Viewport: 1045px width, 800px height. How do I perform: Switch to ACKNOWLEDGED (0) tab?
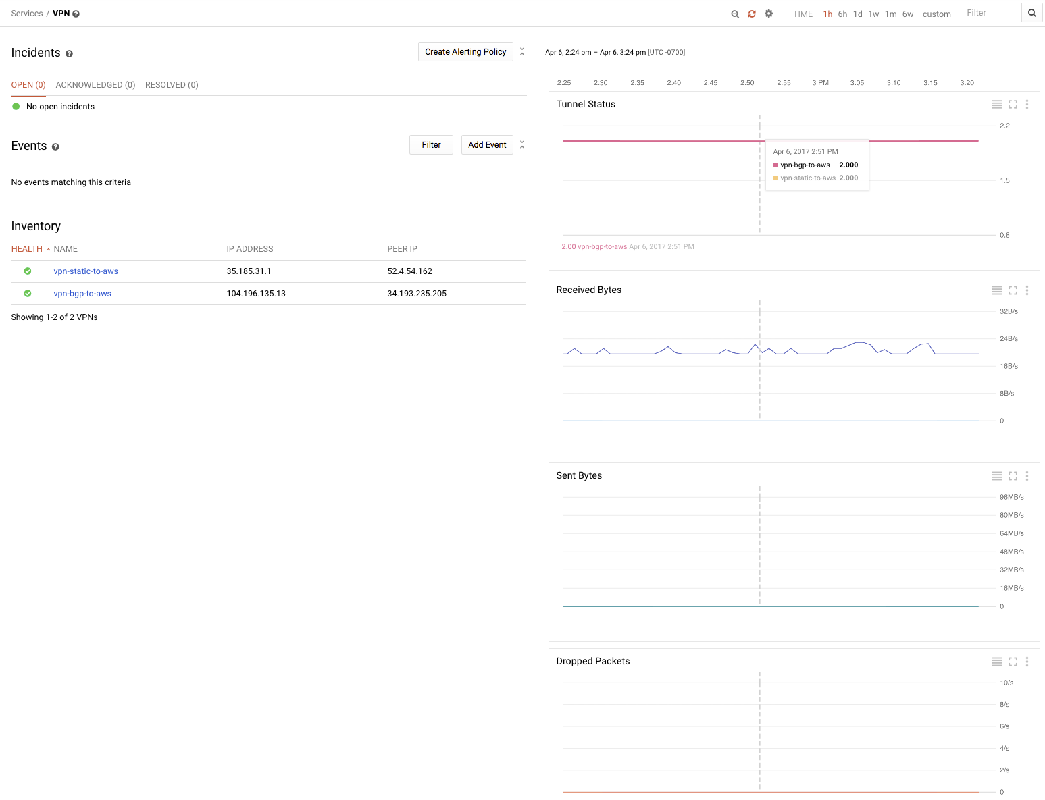click(x=95, y=85)
